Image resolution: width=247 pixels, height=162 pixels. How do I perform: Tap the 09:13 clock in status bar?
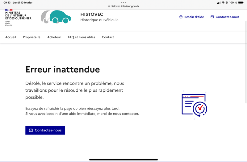click(x=7, y=2)
